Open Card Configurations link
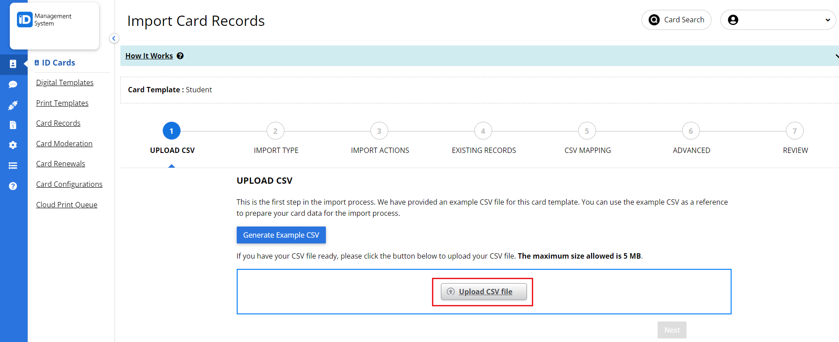This screenshot has height=342, width=839. 69,184
